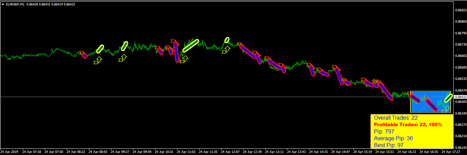The height and width of the screenshot is (155, 467).
Task: Click price scale label 0.86795
Action: 461,34
